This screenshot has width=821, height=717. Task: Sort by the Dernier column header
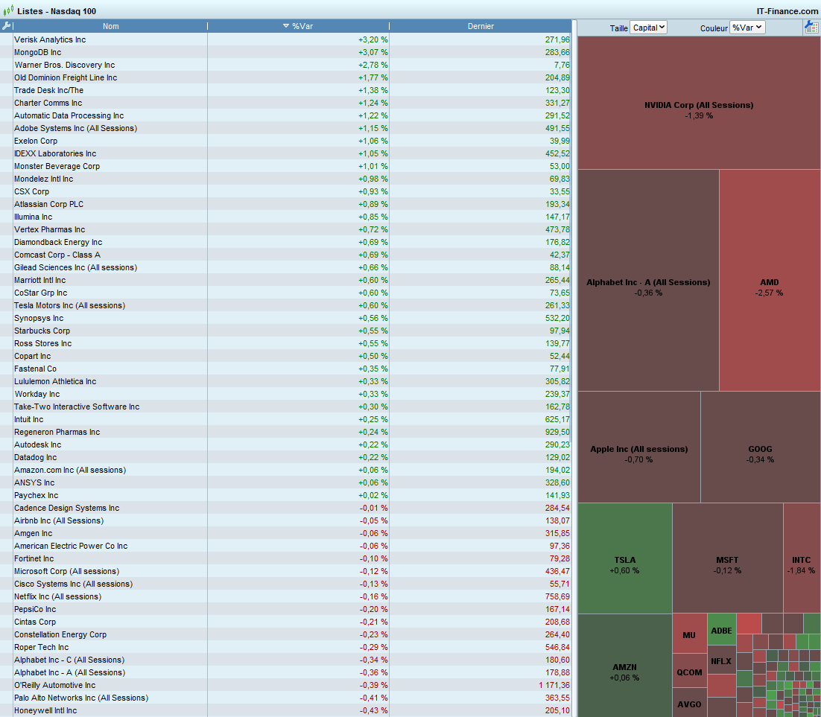pyautogui.click(x=481, y=26)
